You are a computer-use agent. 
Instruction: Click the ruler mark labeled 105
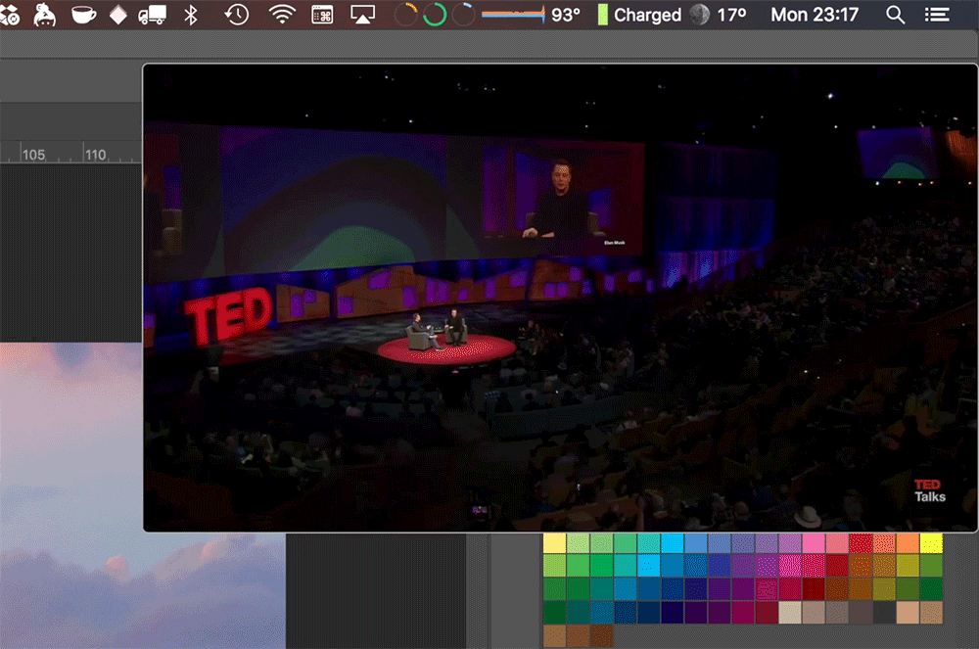tap(33, 154)
